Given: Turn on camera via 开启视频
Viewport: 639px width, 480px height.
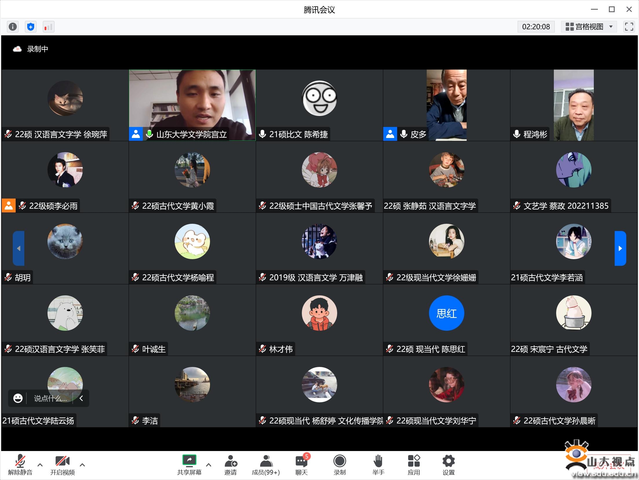Looking at the screenshot, I should click(x=62, y=465).
